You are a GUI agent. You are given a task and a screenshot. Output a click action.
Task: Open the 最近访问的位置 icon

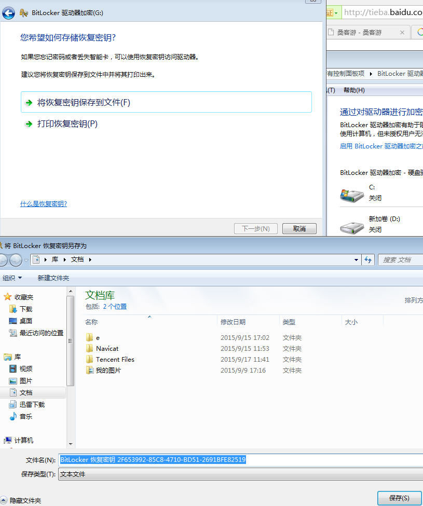tap(13, 333)
